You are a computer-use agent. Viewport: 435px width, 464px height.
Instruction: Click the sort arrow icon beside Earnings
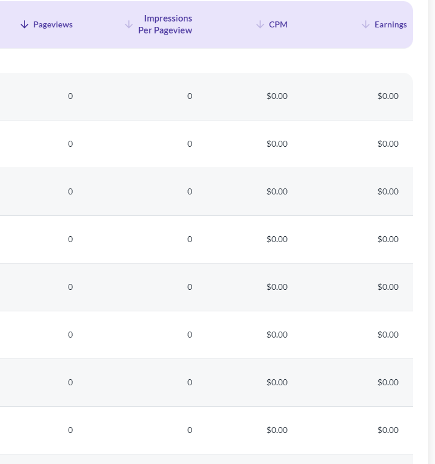(365, 24)
